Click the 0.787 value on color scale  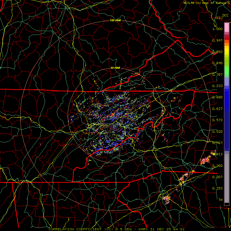point(217,74)
